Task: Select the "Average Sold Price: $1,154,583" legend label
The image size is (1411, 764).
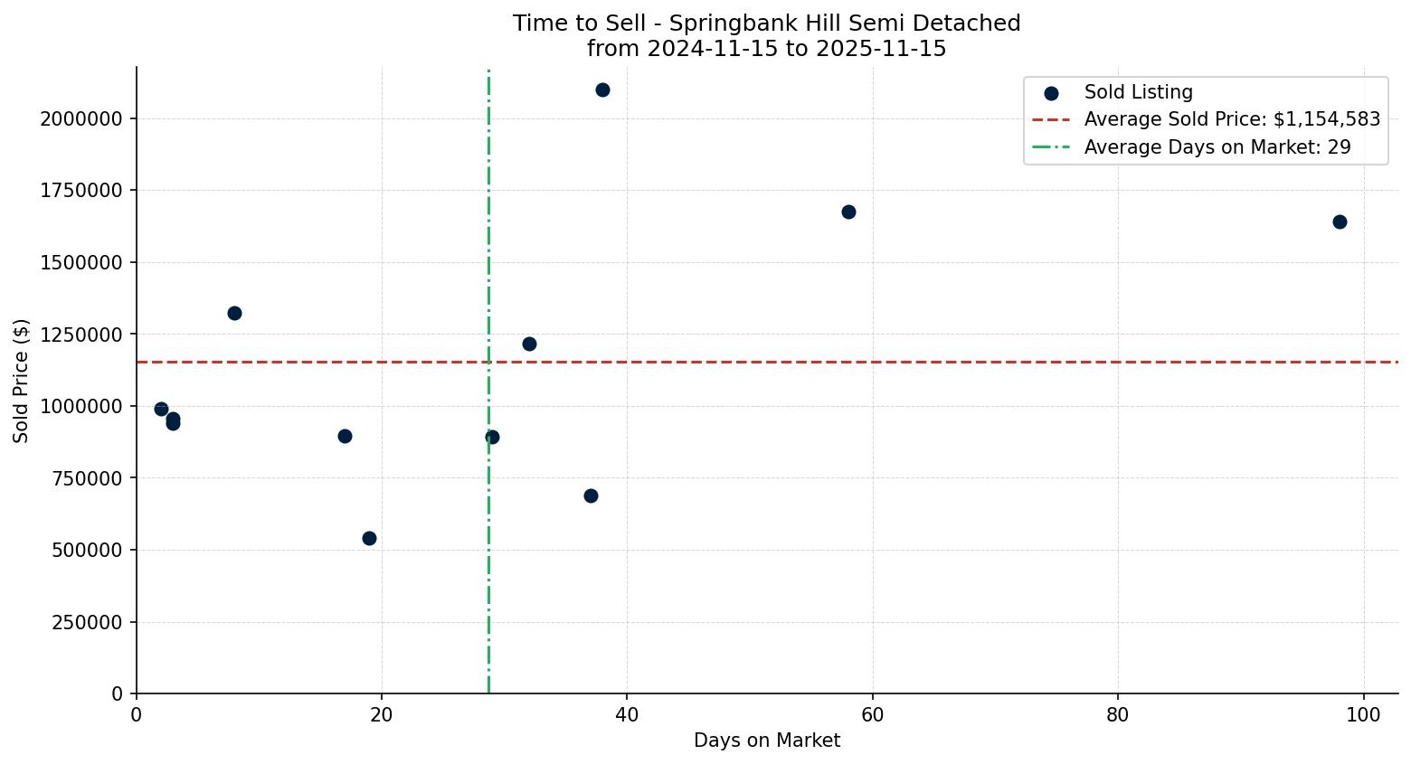Action: point(1232,119)
